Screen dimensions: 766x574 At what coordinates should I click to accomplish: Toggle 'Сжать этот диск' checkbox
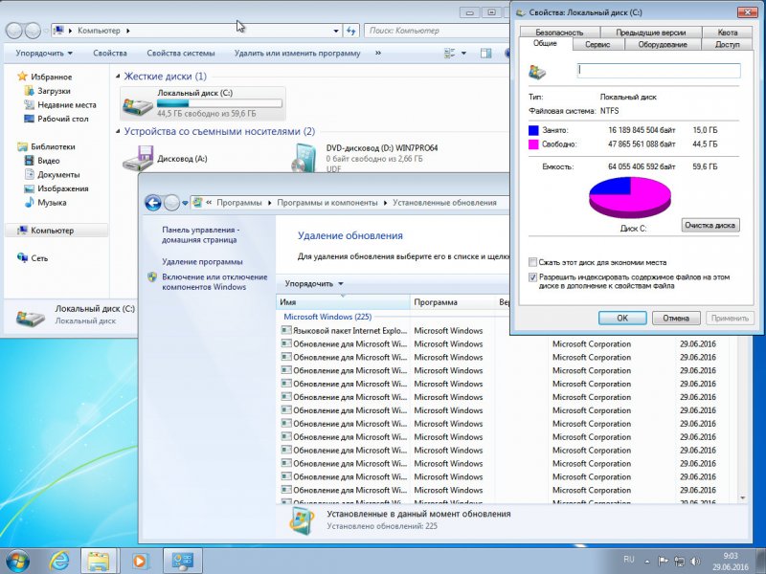click(x=533, y=262)
